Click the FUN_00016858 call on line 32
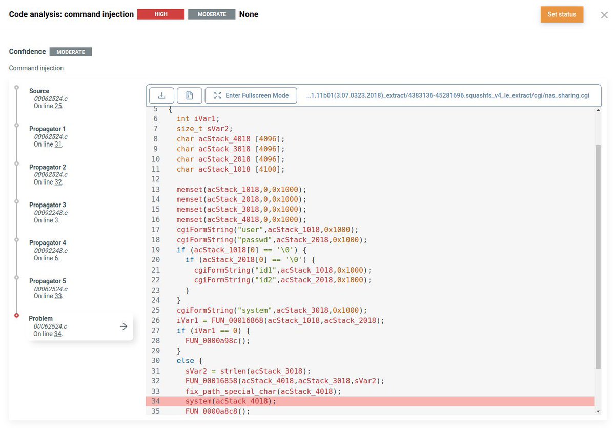Screen dimensions: 615x428 point(284,381)
